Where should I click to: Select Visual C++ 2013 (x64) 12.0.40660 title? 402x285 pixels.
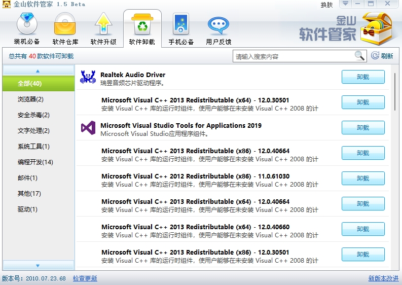tap(195, 227)
